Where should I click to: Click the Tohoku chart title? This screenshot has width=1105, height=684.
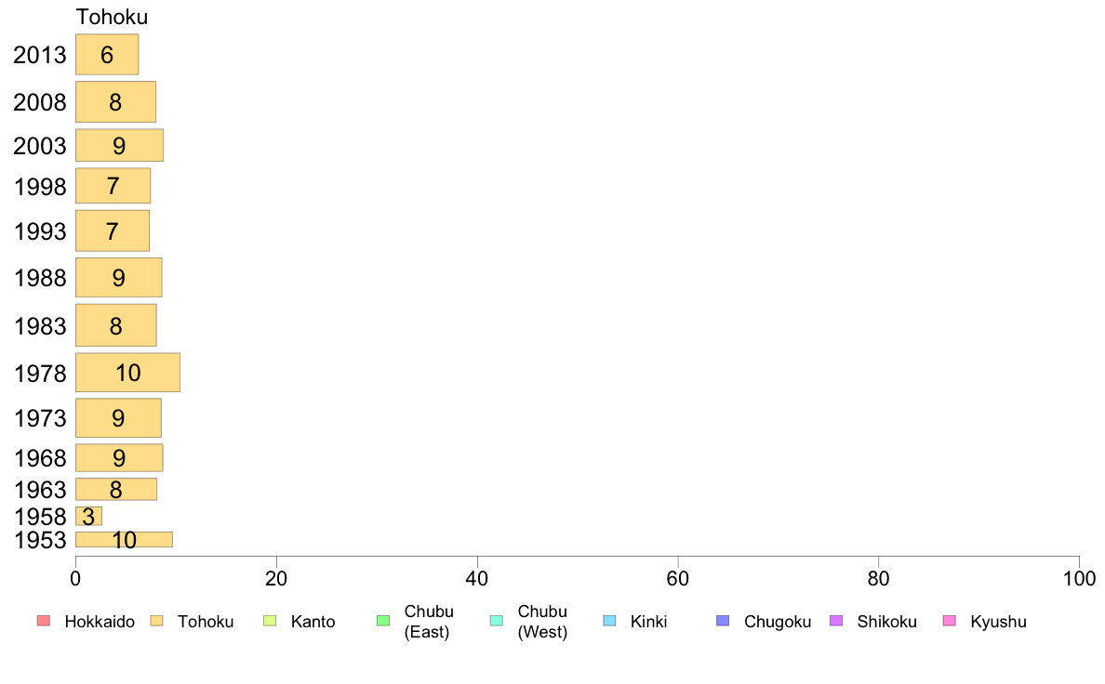coord(112,17)
